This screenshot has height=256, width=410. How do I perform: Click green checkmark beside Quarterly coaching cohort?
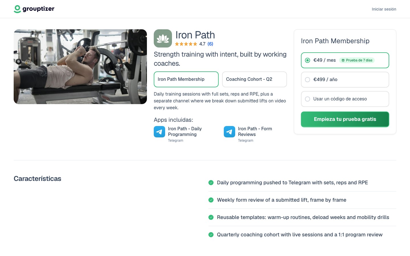click(x=211, y=235)
